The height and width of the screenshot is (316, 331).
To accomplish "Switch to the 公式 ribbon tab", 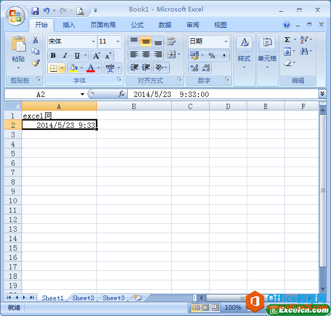I will [x=137, y=25].
